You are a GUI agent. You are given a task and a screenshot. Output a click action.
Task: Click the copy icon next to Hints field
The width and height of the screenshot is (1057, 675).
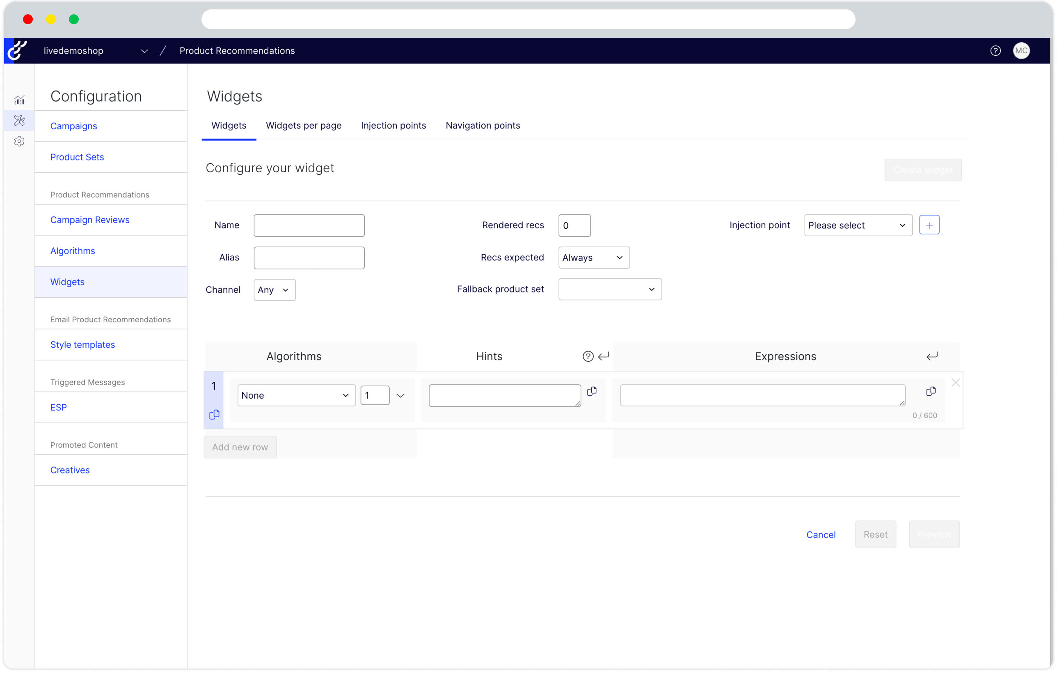point(593,391)
